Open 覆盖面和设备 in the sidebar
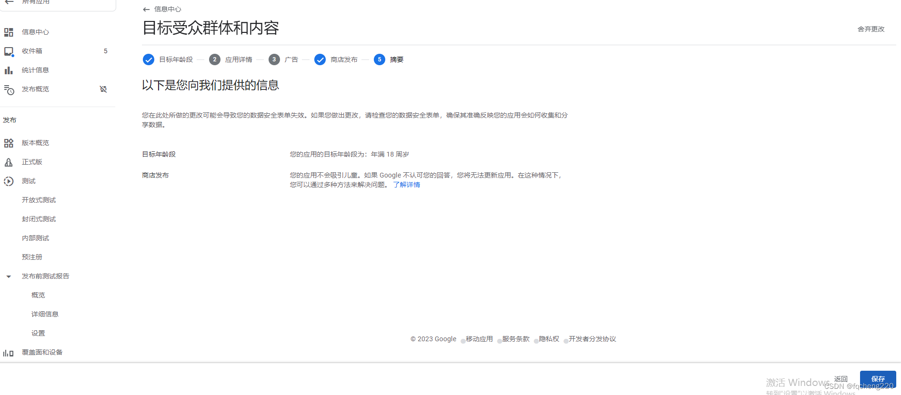 tap(42, 352)
